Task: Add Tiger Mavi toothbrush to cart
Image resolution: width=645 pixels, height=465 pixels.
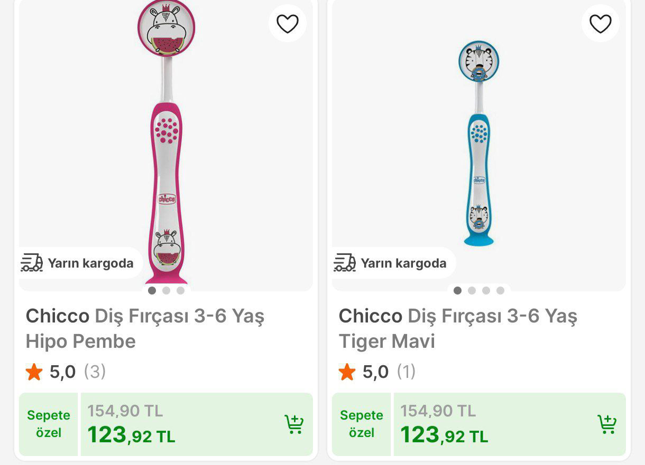Action: pos(607,424)
